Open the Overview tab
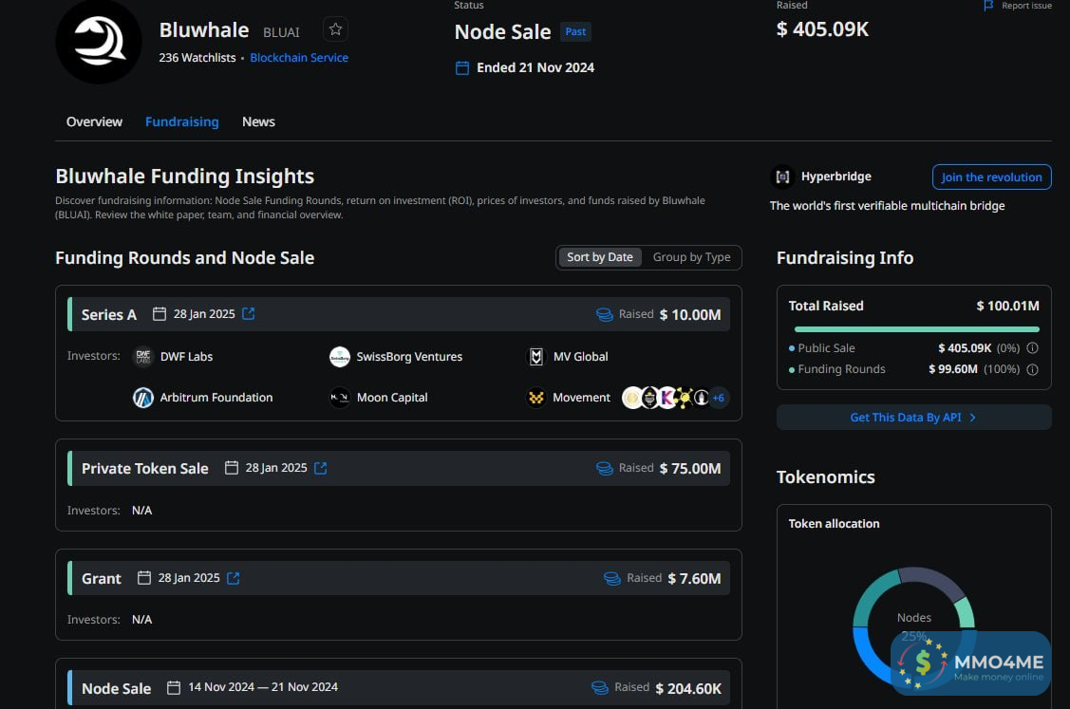Screen dimensions: 1070x709 [x=94, y=121]
